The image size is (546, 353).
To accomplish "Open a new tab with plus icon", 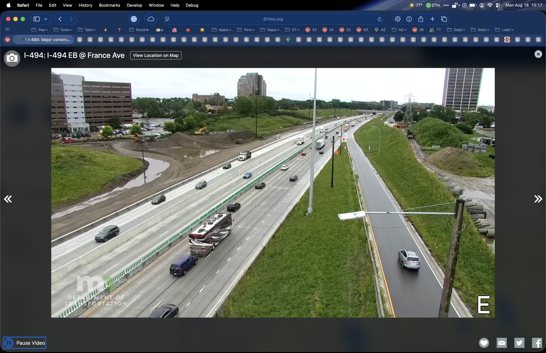I will click(x=432, y=19).
